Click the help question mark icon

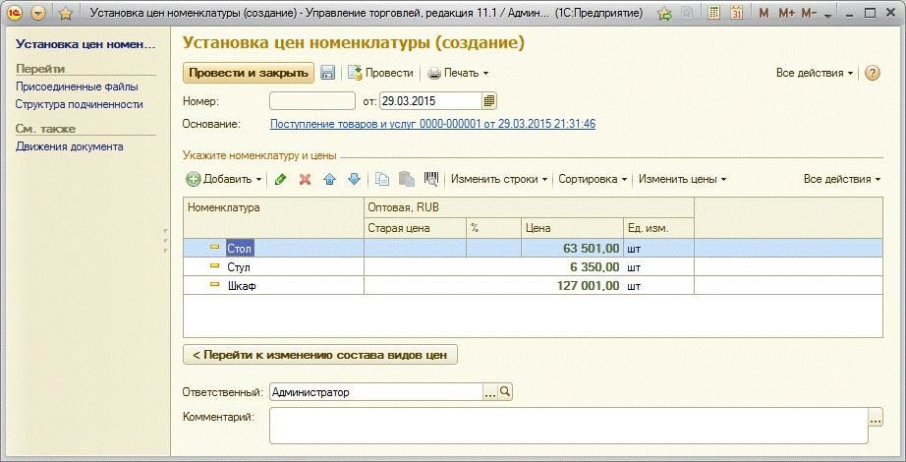coord(872,74)
